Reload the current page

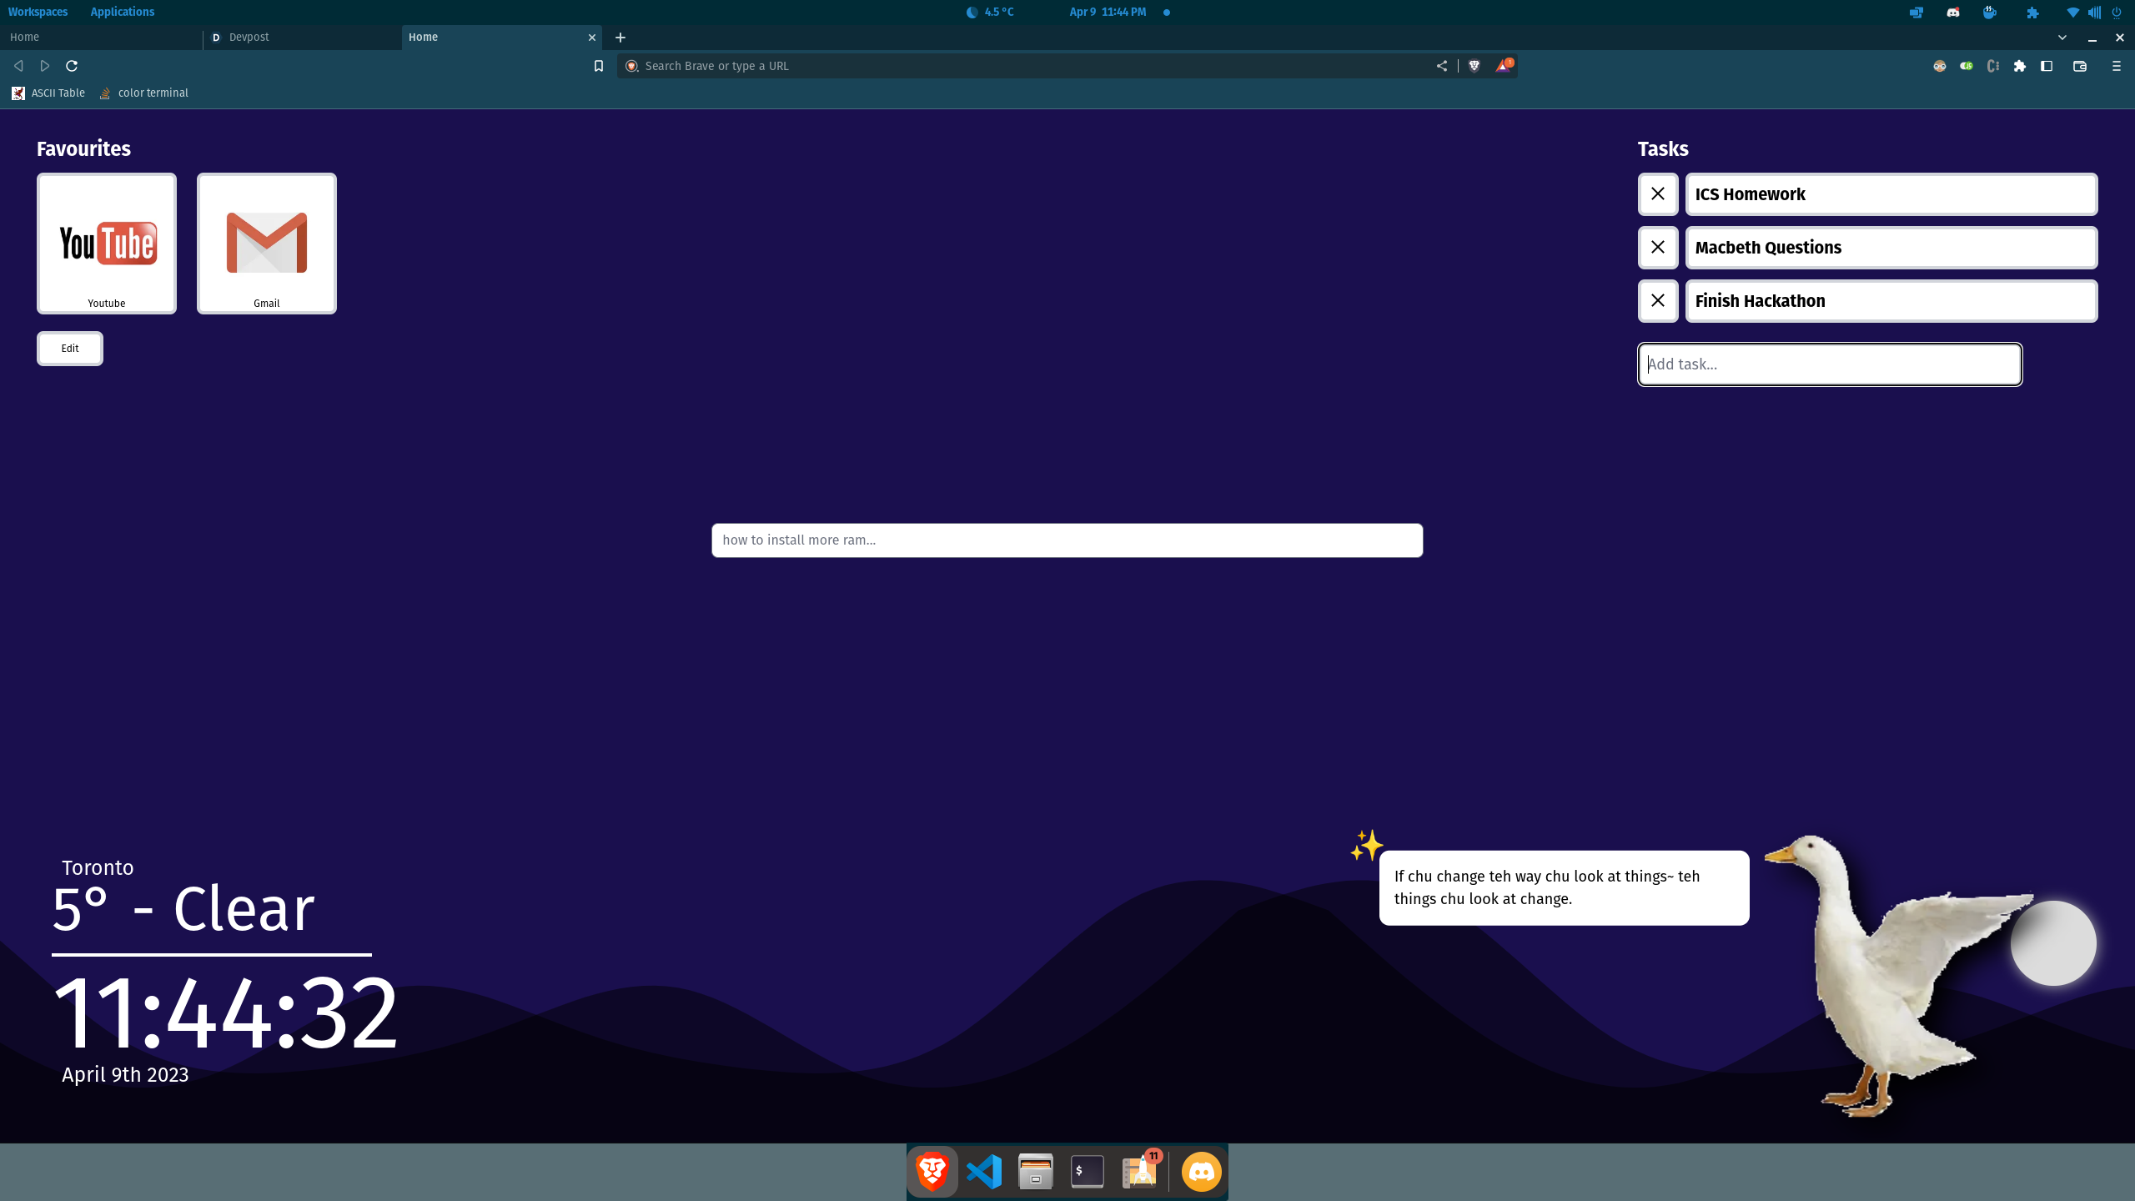point(72,66)
